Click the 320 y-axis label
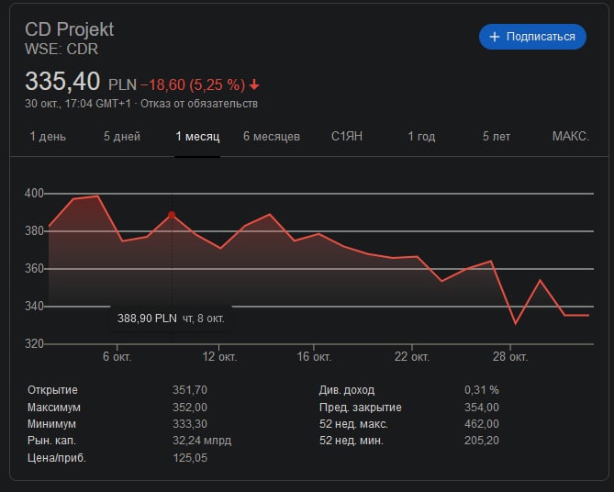This screenshot has height=492, width=614. click(34, 344)
